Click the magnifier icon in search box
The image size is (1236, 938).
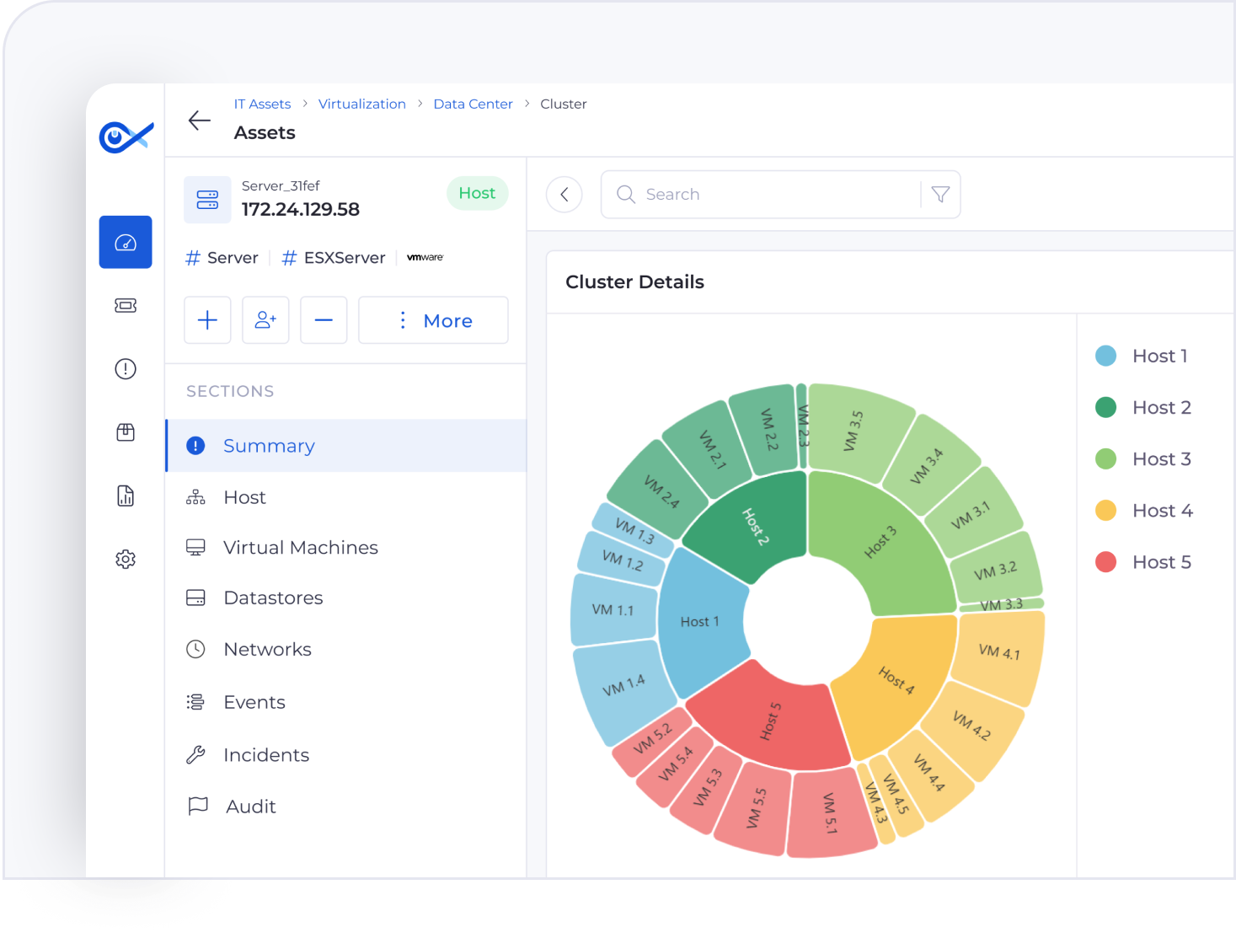(626, 195)
